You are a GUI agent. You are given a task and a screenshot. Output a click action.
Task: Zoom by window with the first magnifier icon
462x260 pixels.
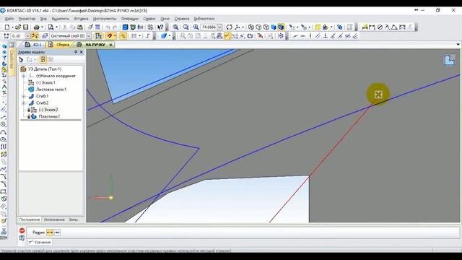point(175,27)
